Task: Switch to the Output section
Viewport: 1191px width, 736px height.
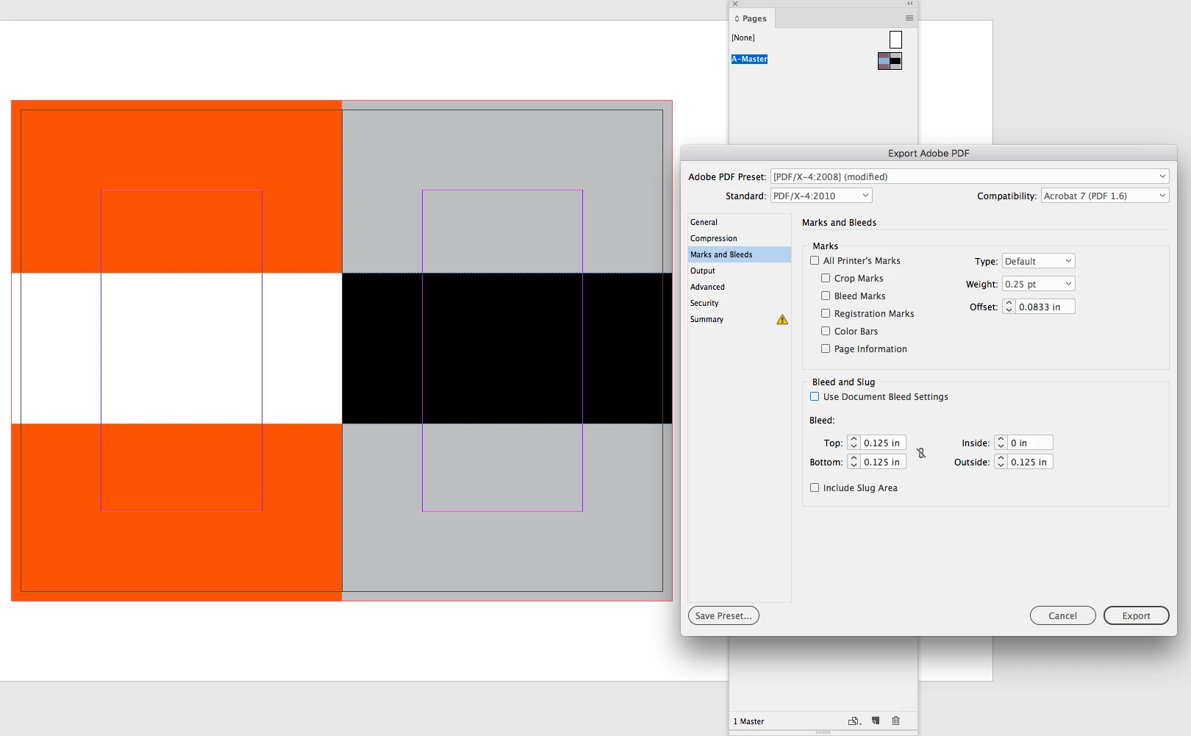Action: (740, 271)
